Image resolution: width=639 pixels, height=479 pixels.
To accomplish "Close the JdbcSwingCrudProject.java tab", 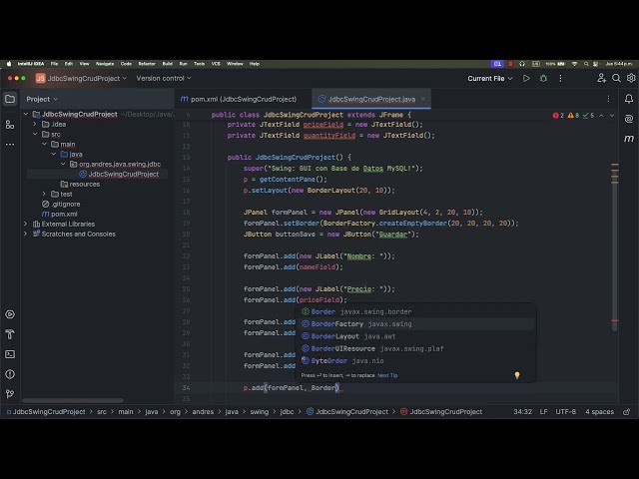I will coord(423,99).
